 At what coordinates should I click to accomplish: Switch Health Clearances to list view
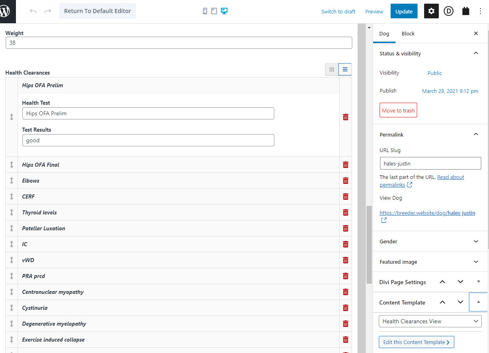click(345, 69)
